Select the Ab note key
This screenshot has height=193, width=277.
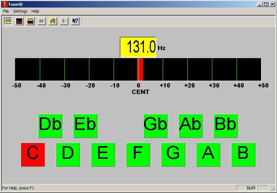pos(191,126)
